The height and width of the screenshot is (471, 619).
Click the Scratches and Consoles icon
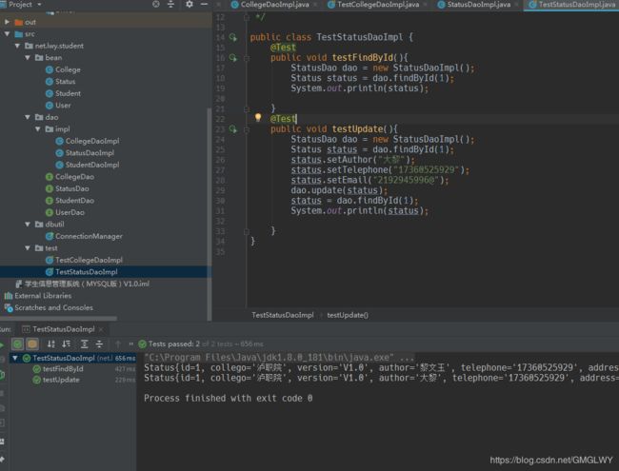click(9, 307)
